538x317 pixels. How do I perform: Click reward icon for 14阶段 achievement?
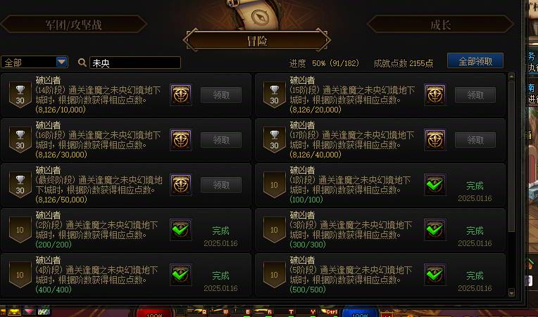[x=181, y=94]
